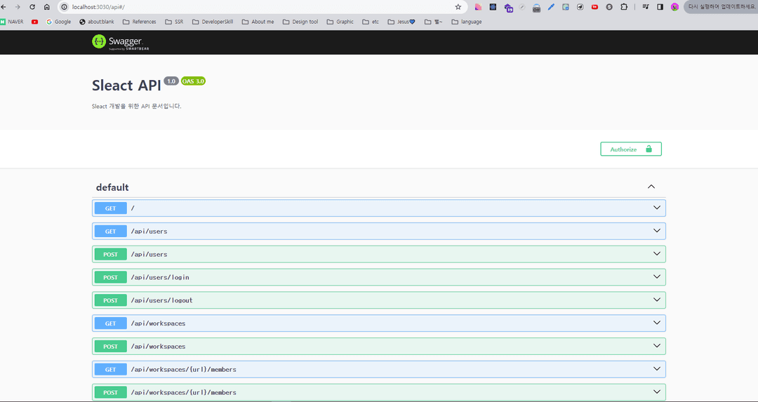Click the browser back arrow

point(4,7)
